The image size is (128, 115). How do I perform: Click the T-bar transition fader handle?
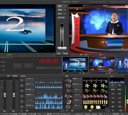coord(62,48)
